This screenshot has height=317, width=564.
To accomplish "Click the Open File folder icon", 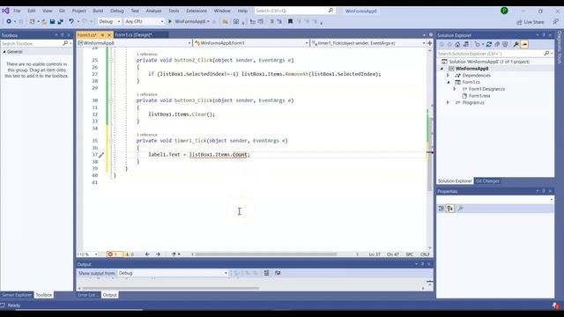I will coord(44,21).
